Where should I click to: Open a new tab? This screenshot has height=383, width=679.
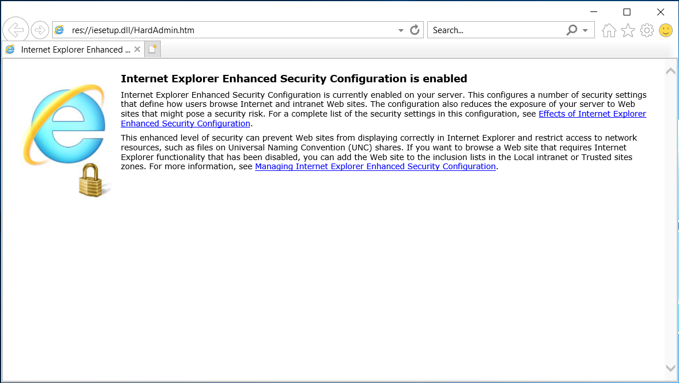point(152,49)
